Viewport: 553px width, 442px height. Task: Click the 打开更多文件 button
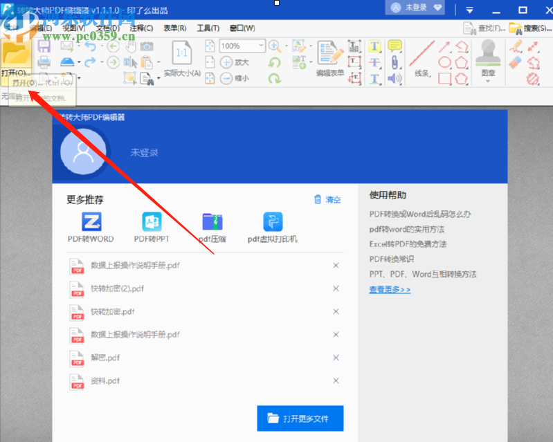(300, 418)
